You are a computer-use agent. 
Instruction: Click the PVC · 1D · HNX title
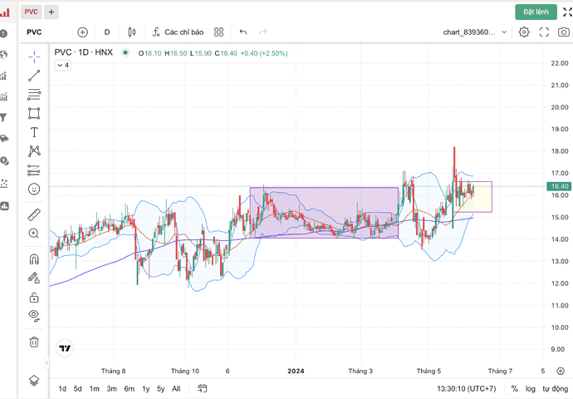point(83,52)
